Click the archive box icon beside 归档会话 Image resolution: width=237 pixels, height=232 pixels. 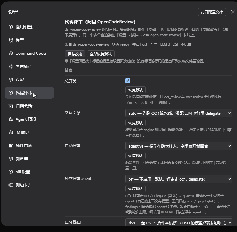pos(11,106)
